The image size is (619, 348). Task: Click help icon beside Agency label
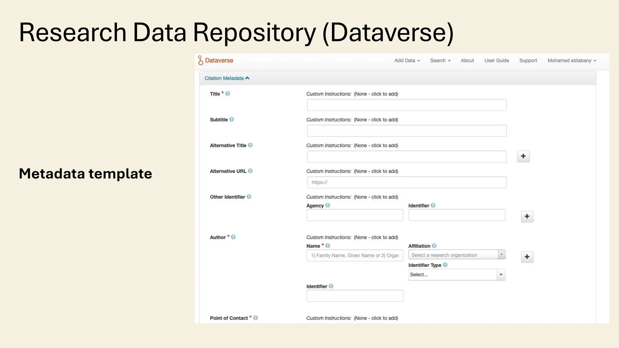[328, 205]
